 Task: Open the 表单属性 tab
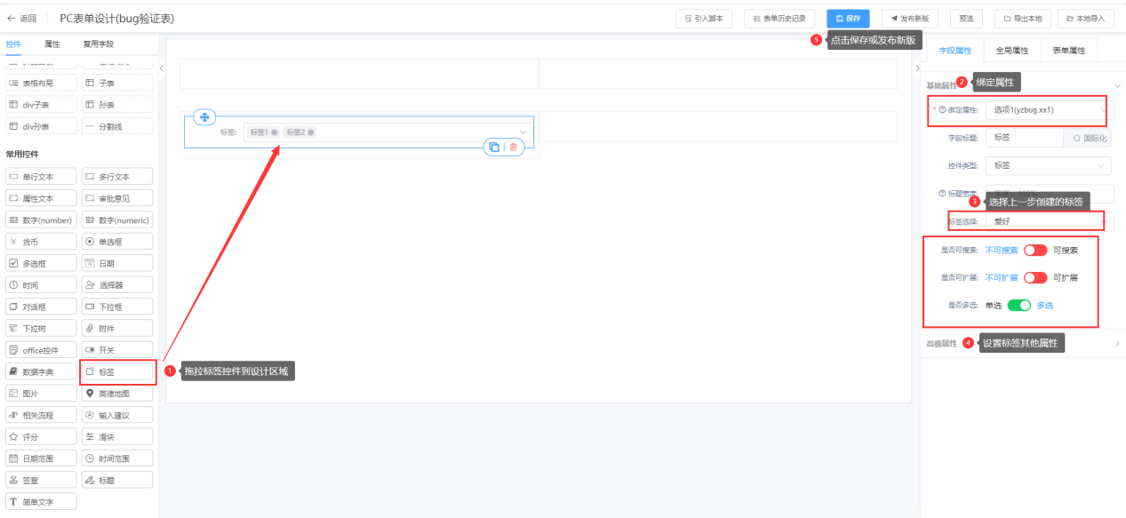pos(1069,51)
